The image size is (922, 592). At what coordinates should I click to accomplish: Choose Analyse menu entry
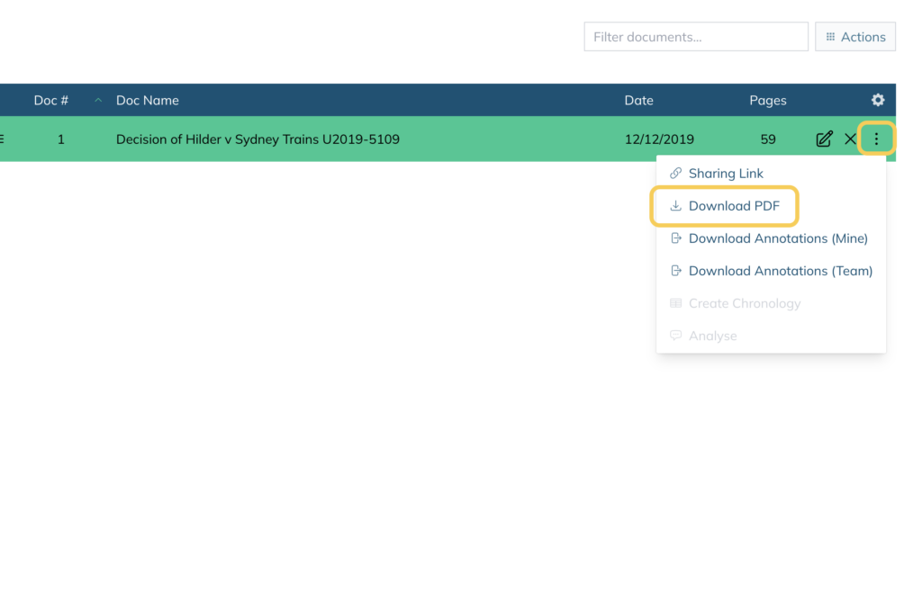click(x=771, y=336)
